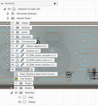Select doboz-egyben v2:1 label
Image resolution: width=98 pixels, height=106 pixels.
(37, 46)
